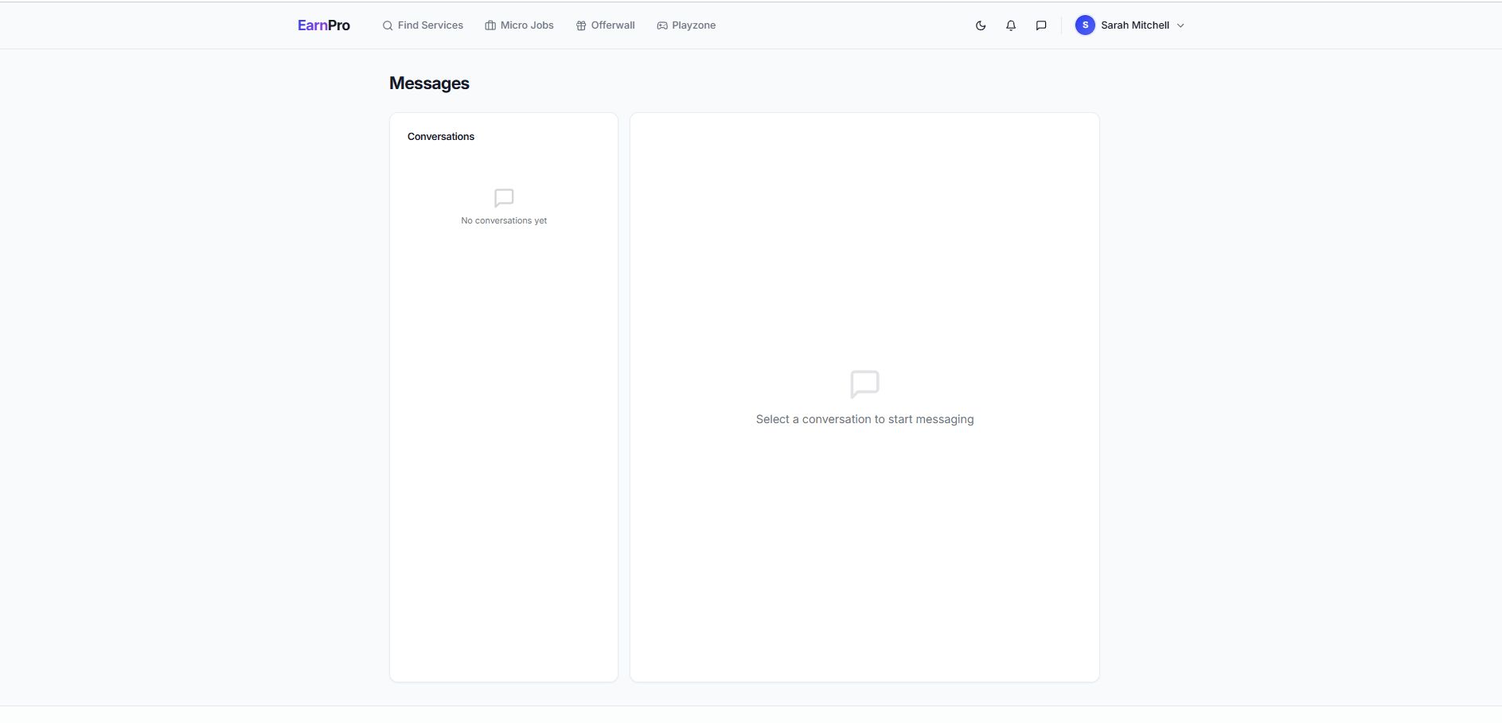Open the Micro Jobs page

pyautogui.click(x=519, y=25)
